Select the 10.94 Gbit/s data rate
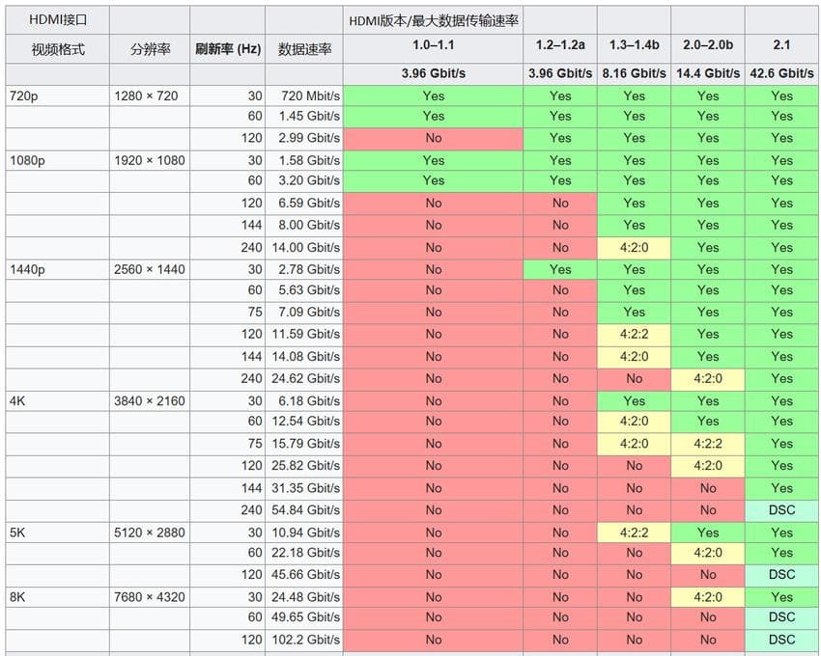 [x=304, y=533]
